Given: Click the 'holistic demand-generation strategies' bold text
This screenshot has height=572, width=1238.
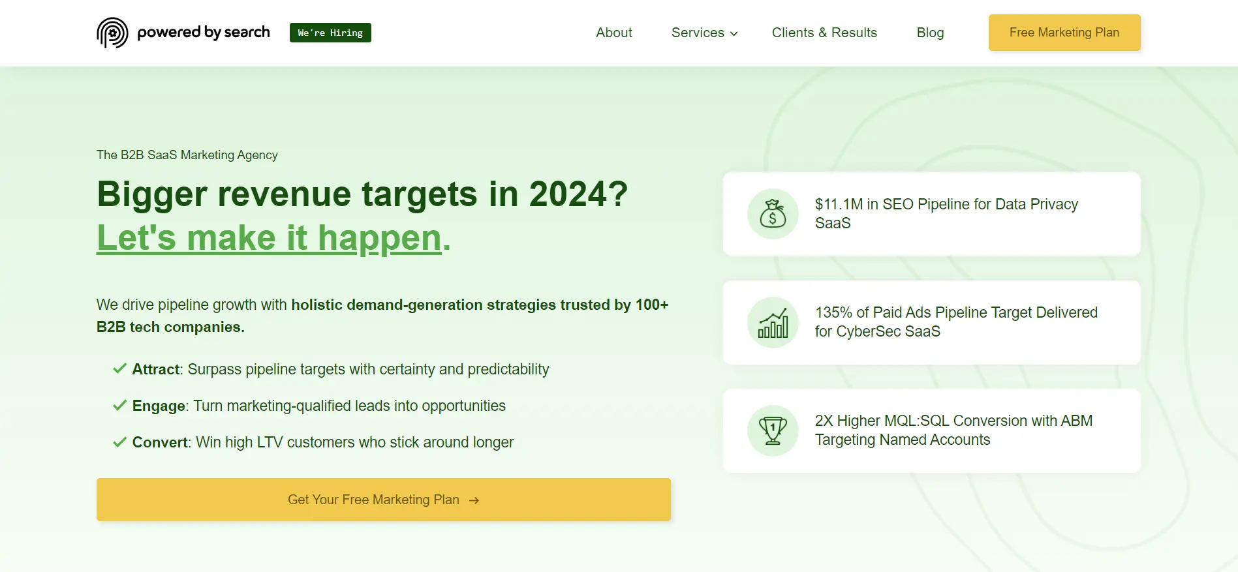Looking at the screenshot, I should point(424,305).
